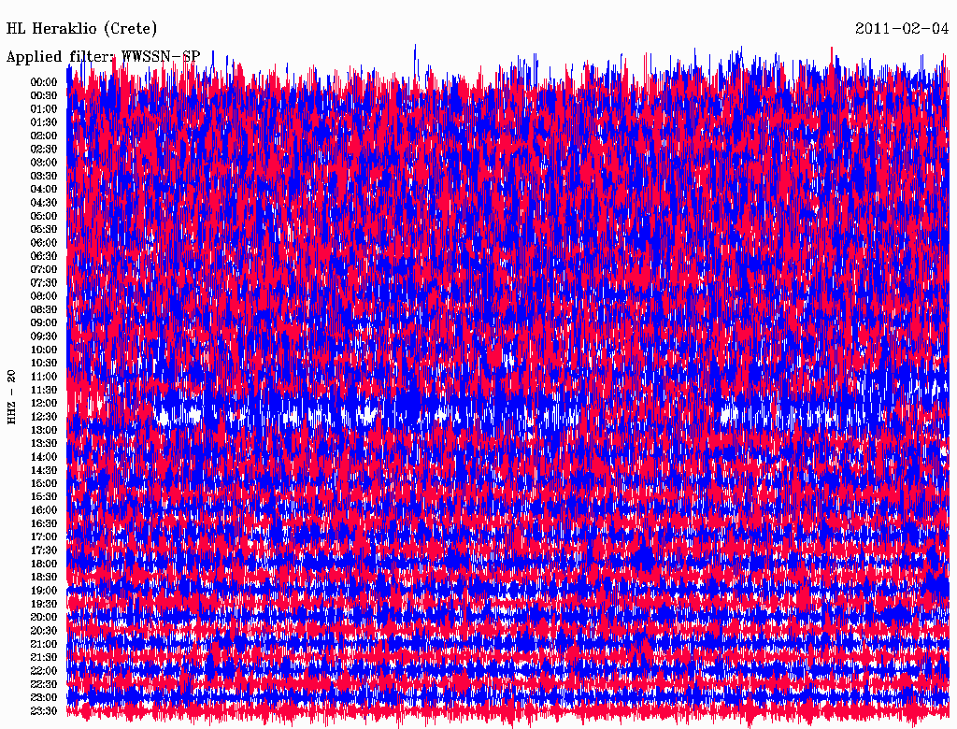
Task: Click the 22:30 time row label
Action: click(44, 685)
